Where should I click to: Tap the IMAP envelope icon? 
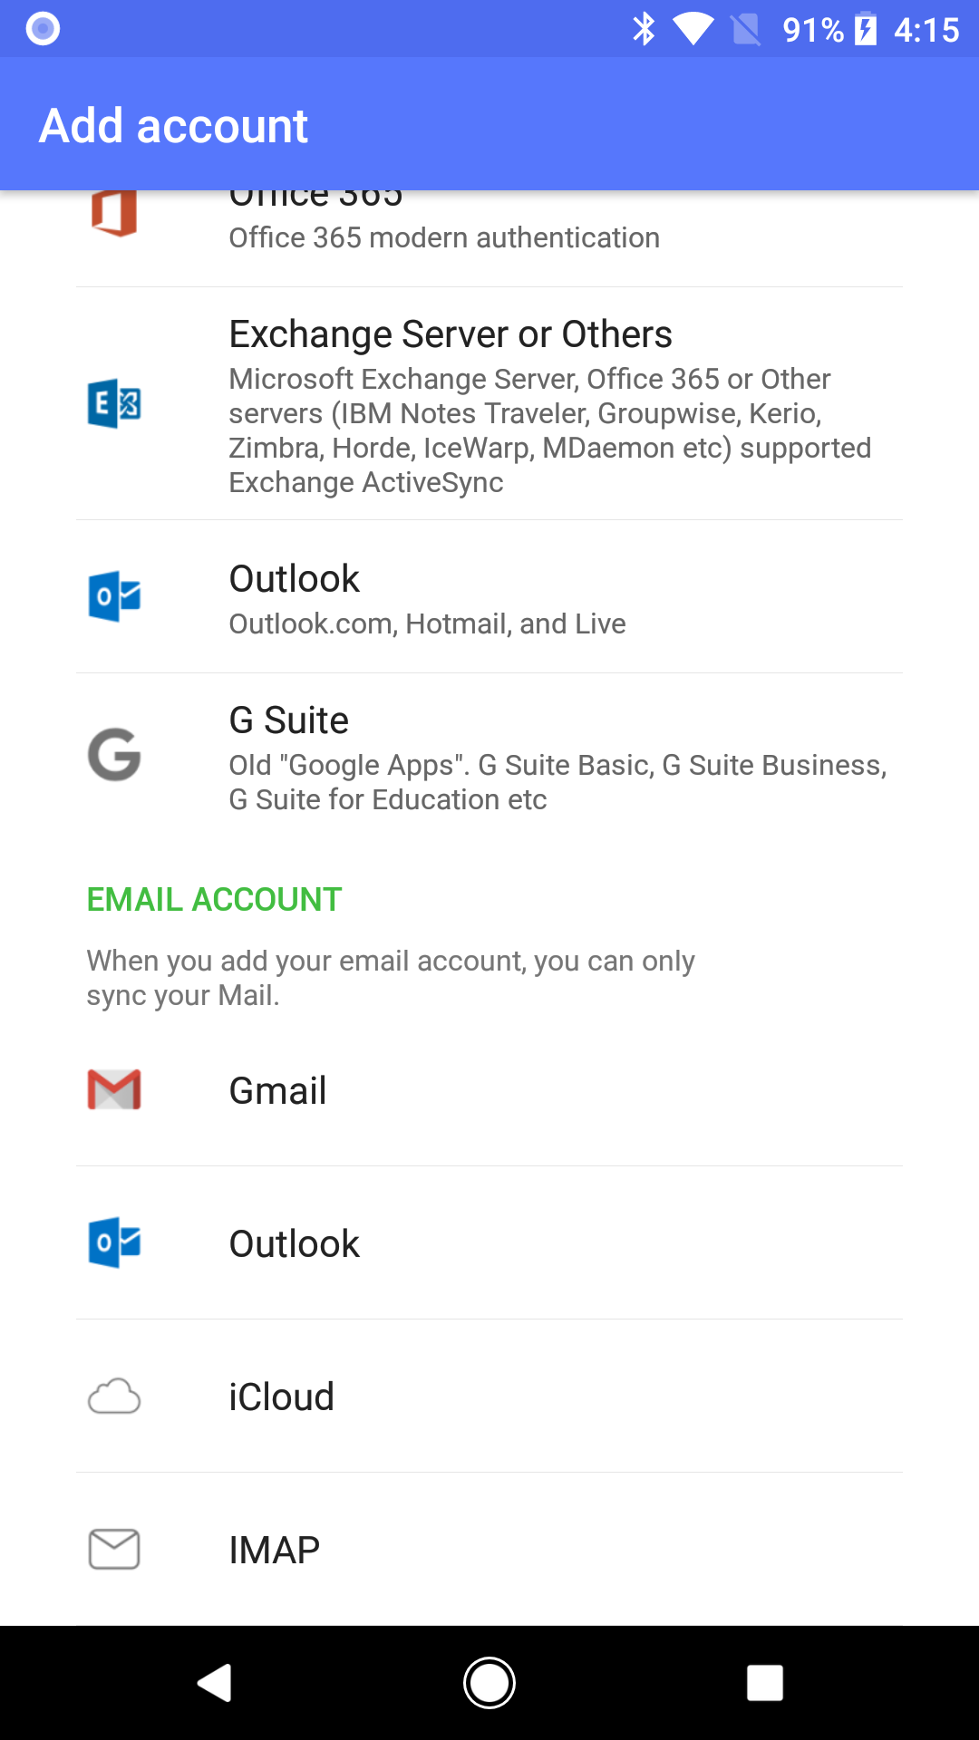pyautogui.click(x=114, y=1549)
